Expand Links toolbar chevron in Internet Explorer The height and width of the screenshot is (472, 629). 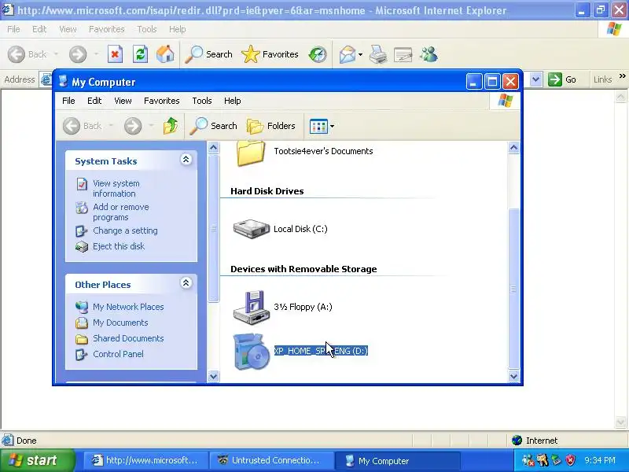[622, 76]
